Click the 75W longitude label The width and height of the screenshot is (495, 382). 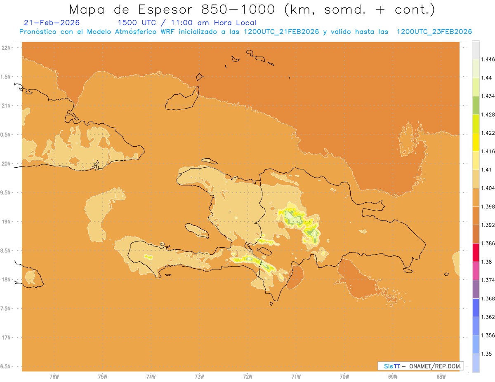point(102,377)
